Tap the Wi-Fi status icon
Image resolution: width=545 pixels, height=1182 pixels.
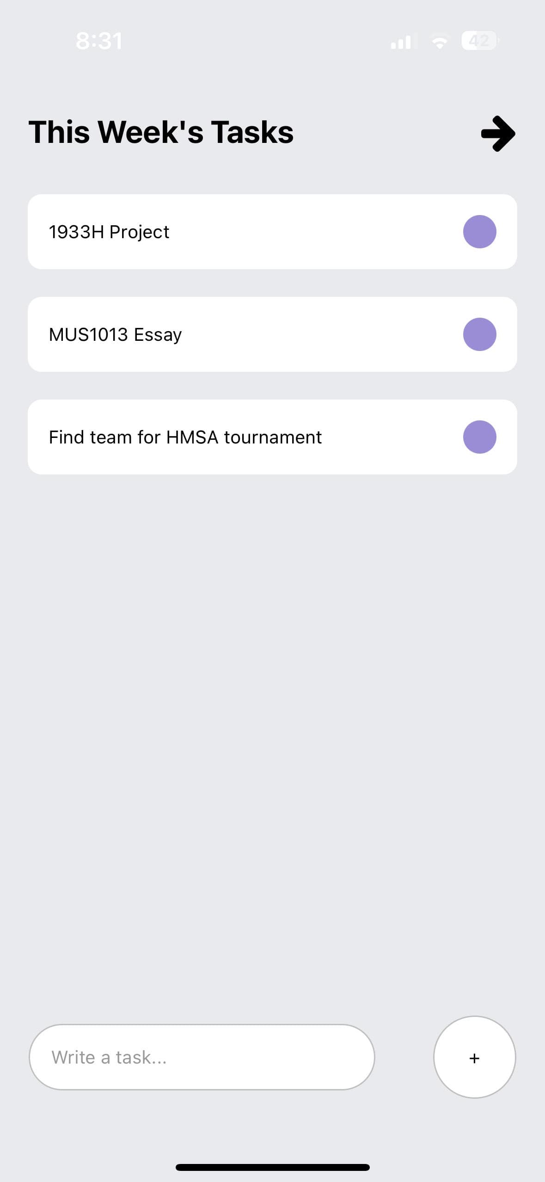(x=440, y=42)
